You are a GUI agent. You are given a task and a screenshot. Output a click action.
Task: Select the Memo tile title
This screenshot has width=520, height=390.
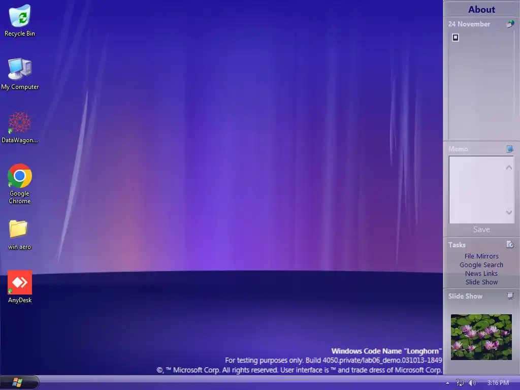click(458, 149)
